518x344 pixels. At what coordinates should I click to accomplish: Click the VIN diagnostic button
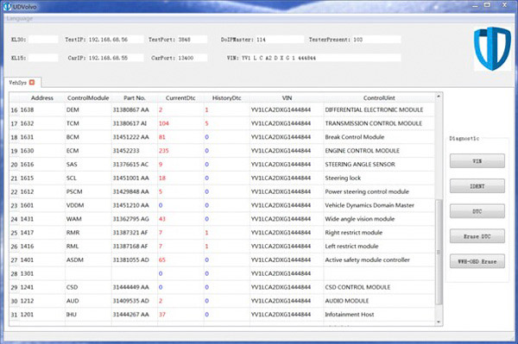point(477,161)
